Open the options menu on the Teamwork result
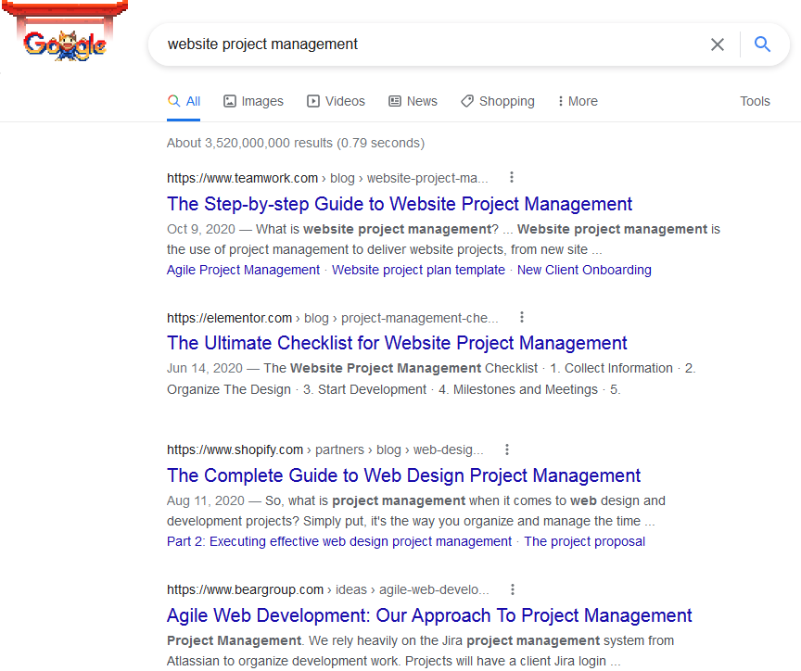 (x=512, y=177)
